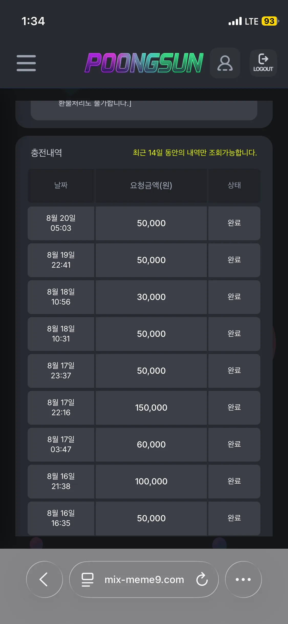Select the 100,000 amount cell
This screenshot has height=624, width=288.
[151, 481]
